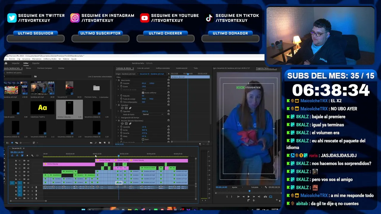Open the Efectos panel tab

[x=28, y=68]
